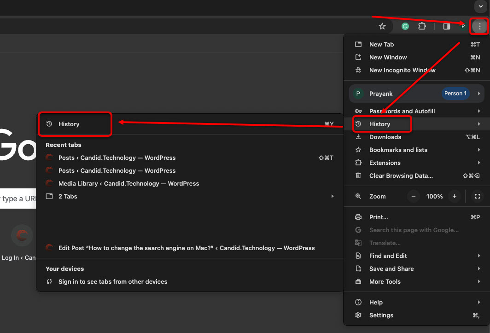Open the Extensions puzzle icon in toolbar
Viewport: 490px width, 333px height.
tap(422, 27)
